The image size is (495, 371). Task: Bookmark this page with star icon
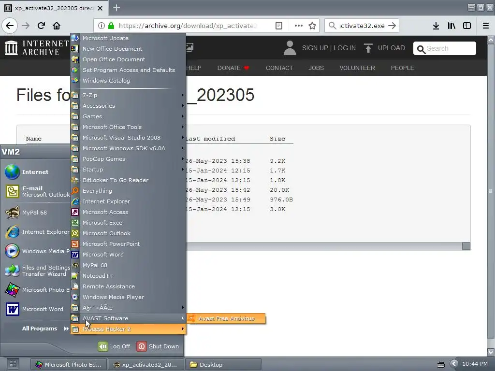(x=312, y=26)
